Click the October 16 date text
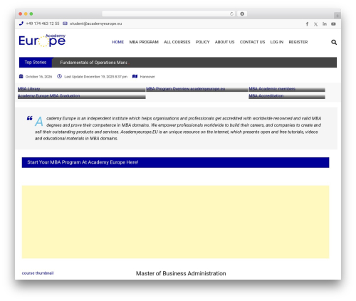The height and width of the screenshot is (301, 356). click(x=38, y=77)
